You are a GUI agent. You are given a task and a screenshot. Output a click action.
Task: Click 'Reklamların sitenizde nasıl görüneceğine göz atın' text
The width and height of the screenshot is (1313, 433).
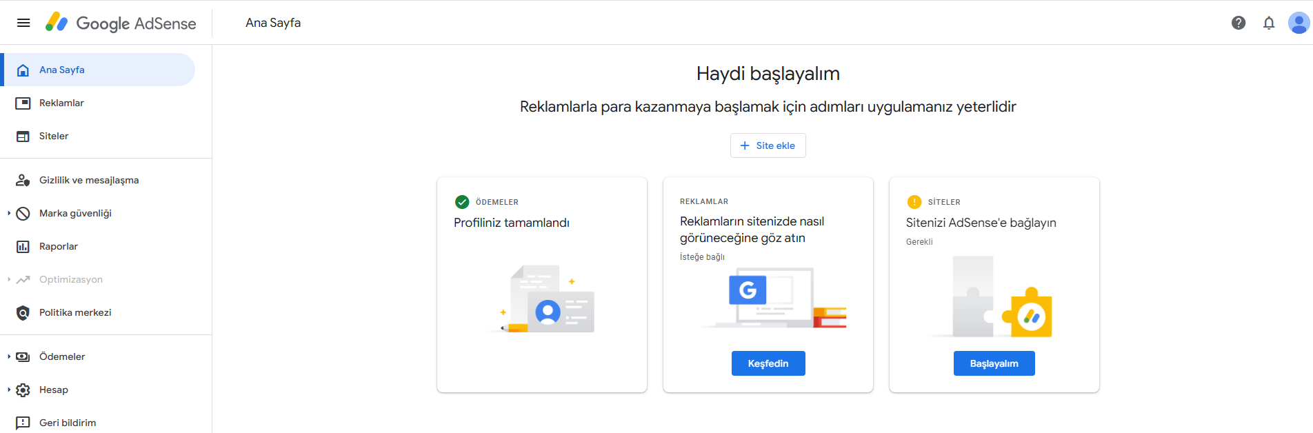pos(752,230)
